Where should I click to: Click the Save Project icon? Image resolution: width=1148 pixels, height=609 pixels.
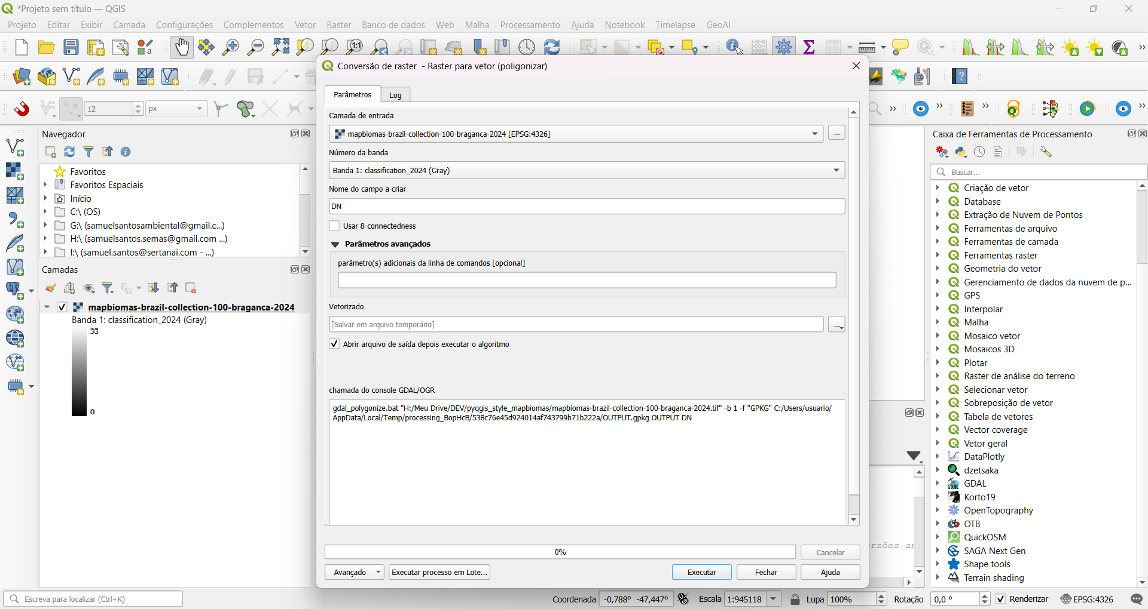pos(71,47)
